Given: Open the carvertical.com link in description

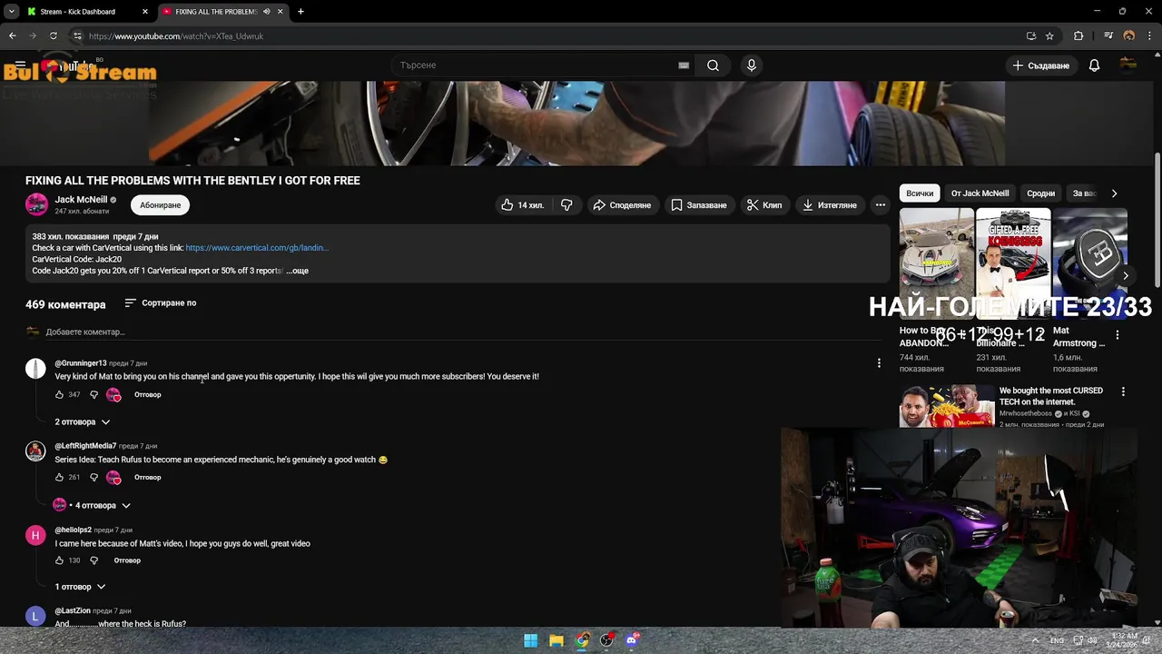Looking at the screenshot, I should pyautogui.click(x=257, y=248).
